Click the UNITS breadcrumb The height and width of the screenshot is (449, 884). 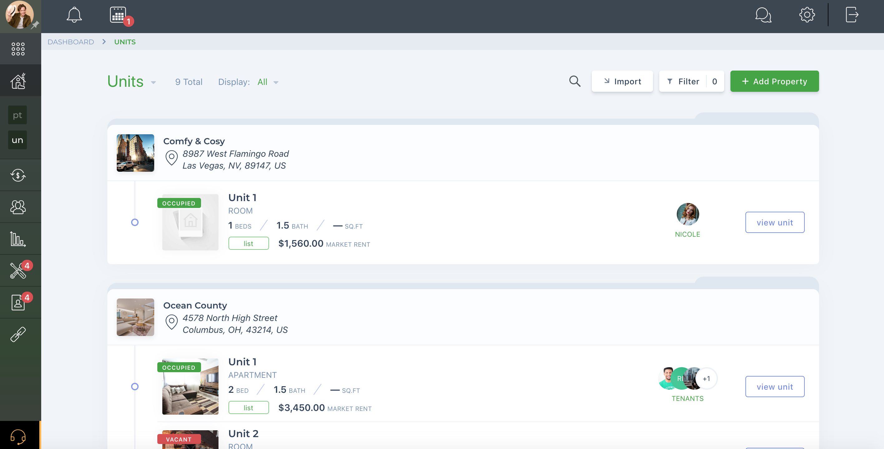(x=125, y=42)
